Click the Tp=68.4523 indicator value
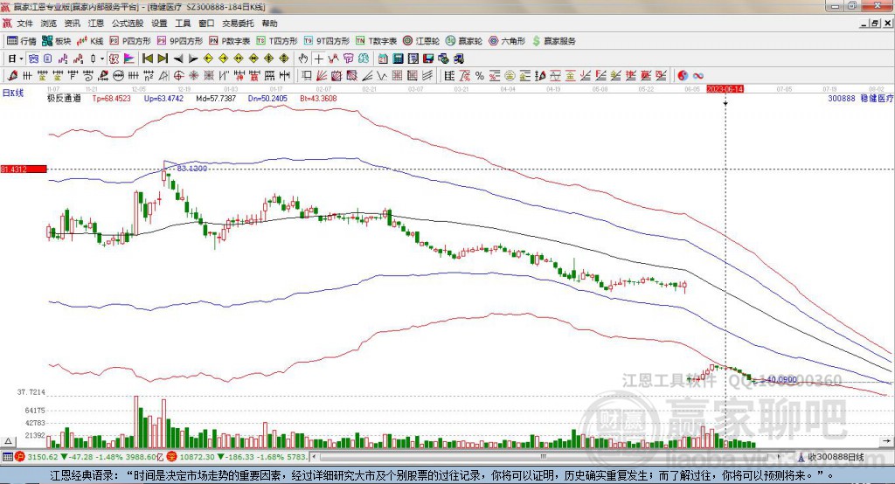The image size is (895, 484). coord(111,98)
